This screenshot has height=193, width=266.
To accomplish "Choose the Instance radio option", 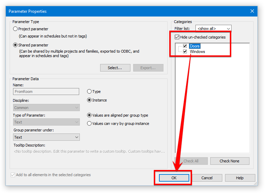I will (89, 100).
